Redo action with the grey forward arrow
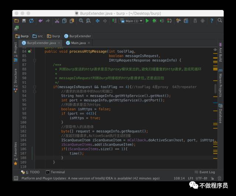This screenshot has height=196, width=236. pyautogui.click(x=48, y=21)
